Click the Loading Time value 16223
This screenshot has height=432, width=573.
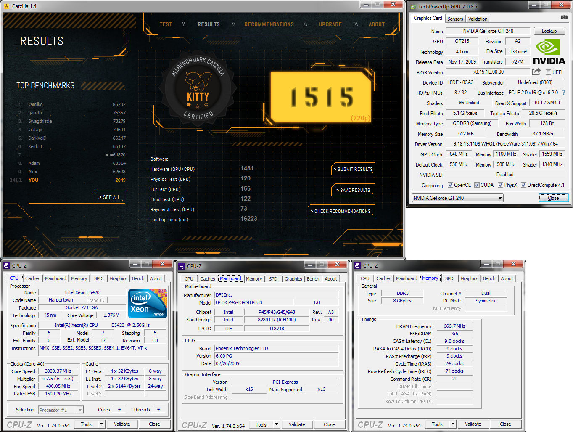pos(248,219)
